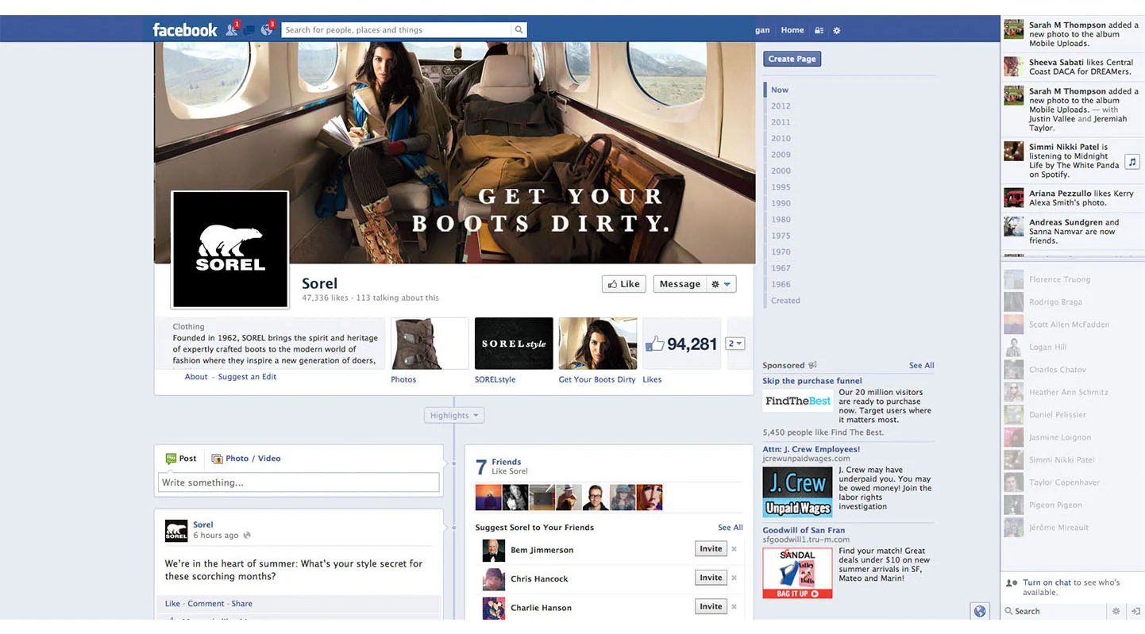Invite Bem Jimmerson

711,549
